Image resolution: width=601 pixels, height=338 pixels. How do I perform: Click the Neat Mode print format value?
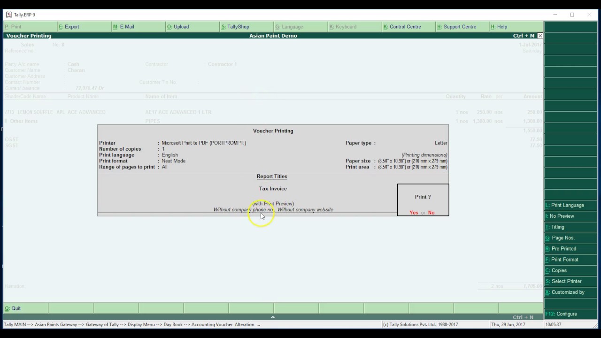click(174, 161)
